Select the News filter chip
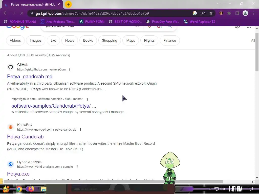Viewport: 259px width, 194px height. pyautogui.click(x=70, y=40)
